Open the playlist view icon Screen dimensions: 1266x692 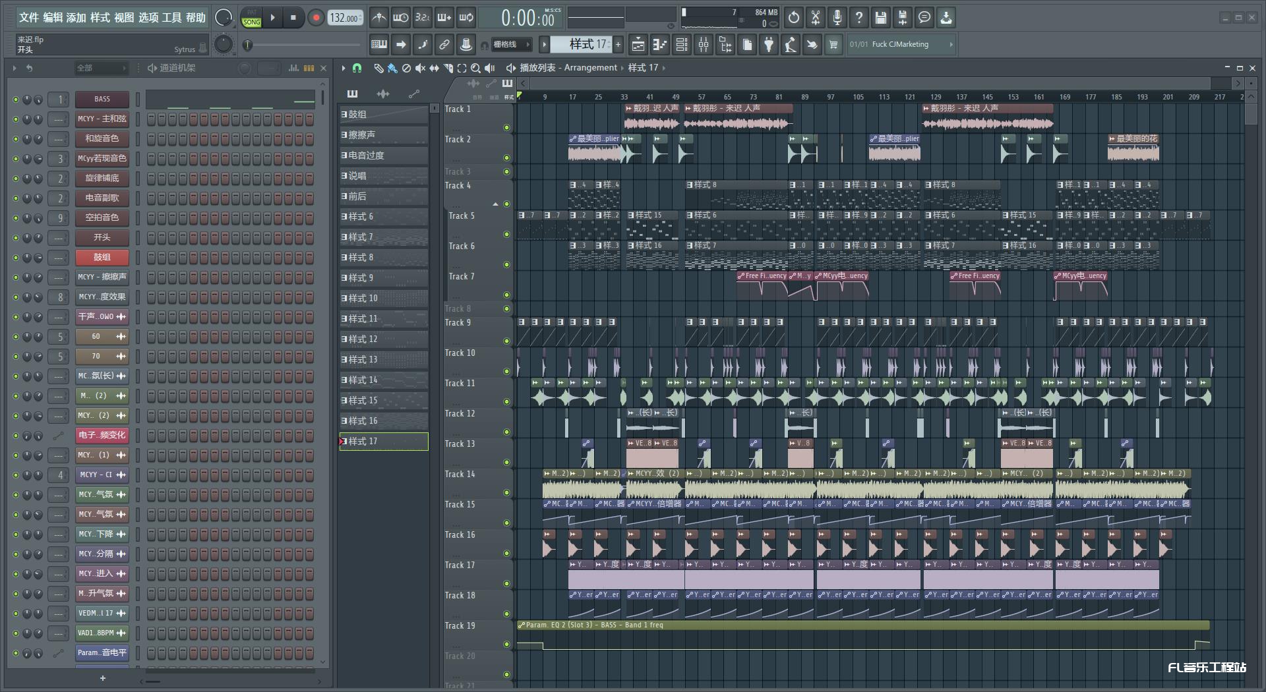click(638, 45)
